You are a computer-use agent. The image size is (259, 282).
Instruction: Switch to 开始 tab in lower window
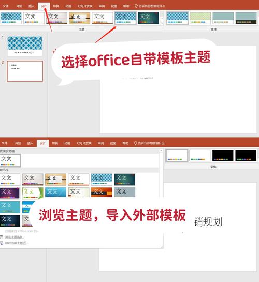pyautogui.click(x=18, y=143)
